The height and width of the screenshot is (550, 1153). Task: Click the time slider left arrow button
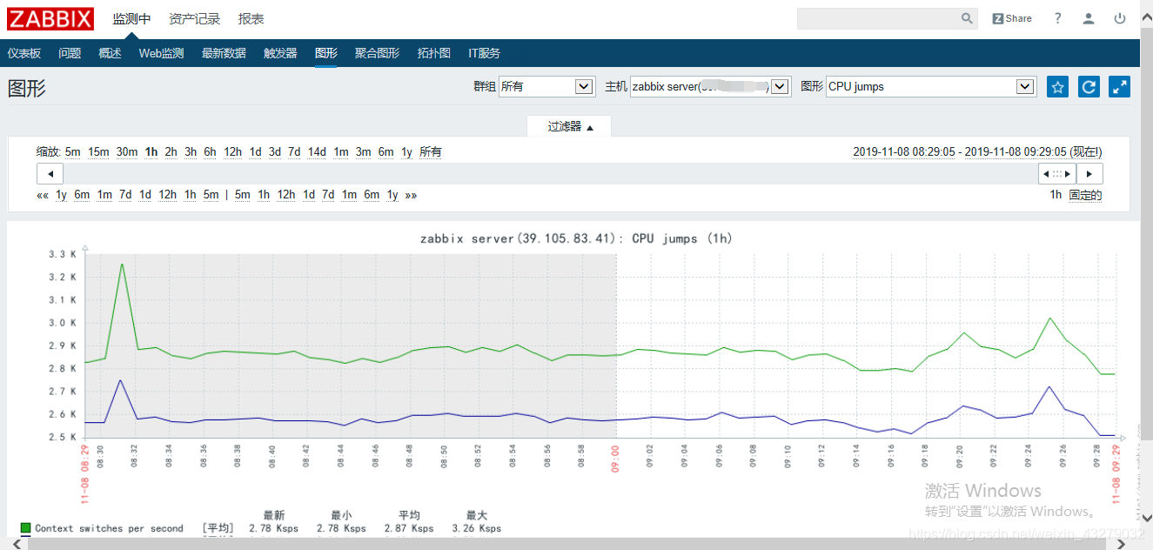(50, 173)
